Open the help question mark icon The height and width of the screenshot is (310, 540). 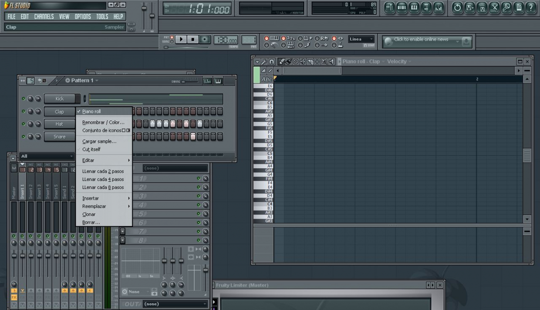coord(531,7)
